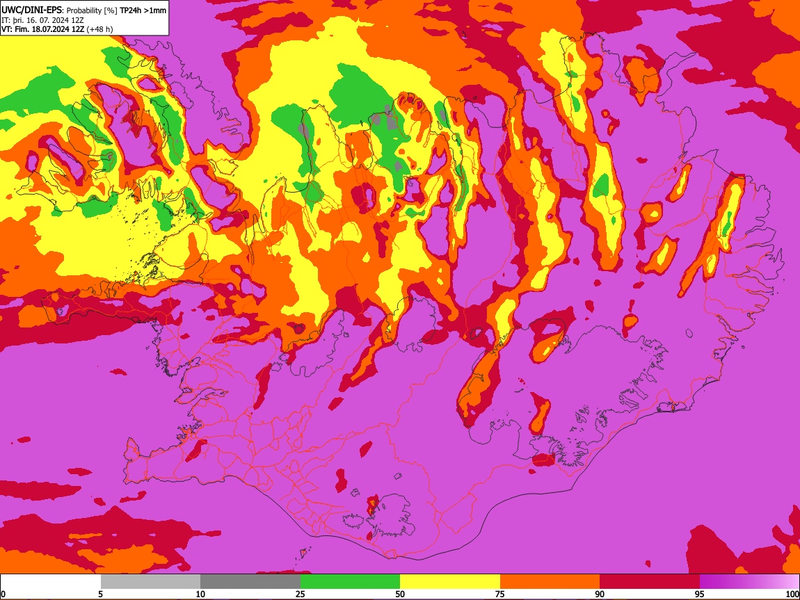Click the legend value '90'
The height and width of the screenshot is (600, 800).
click(x=600, y=594)
